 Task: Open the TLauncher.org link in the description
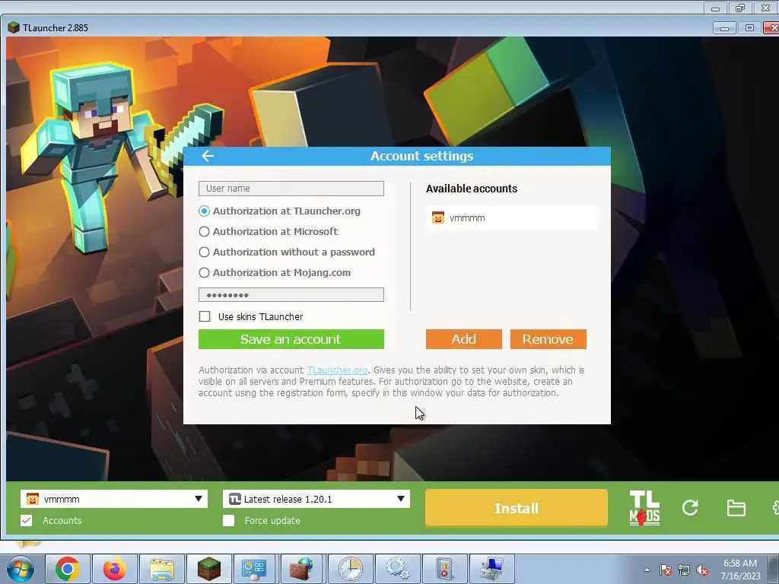click(x=337, y=370)
